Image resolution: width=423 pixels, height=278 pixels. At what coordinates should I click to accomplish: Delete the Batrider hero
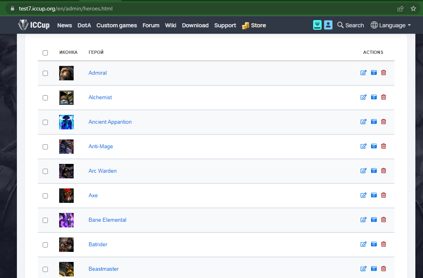click(x=383, y=244)
